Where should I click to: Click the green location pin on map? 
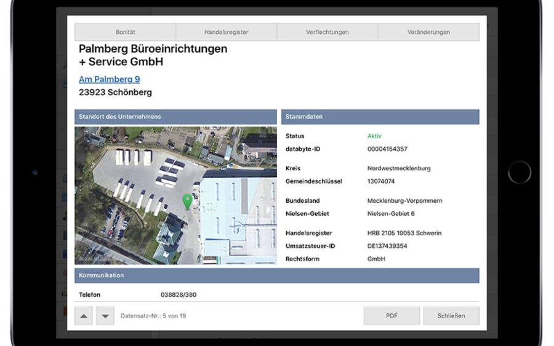point(187,202)
